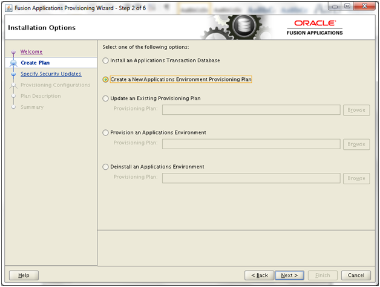Screen dimensions: 380x287
Task: Close the wizard window
Action: tap(364, 6)
